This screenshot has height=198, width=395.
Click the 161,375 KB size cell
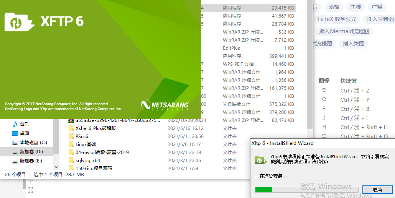(281, 88)
